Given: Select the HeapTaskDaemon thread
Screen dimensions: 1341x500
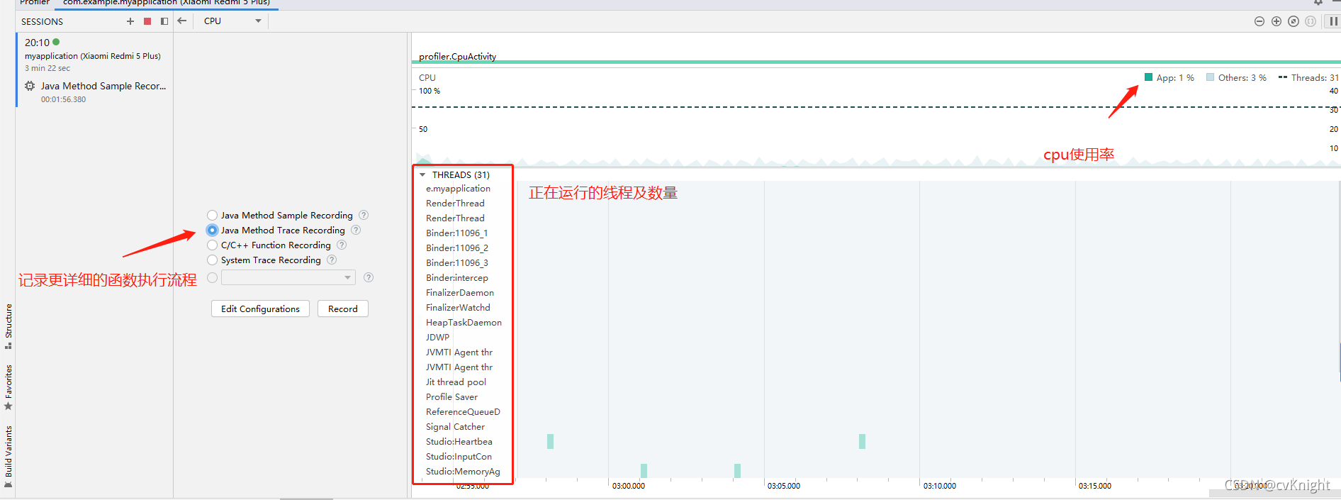Looking at the screenshot, I should (x=464, y=323).
